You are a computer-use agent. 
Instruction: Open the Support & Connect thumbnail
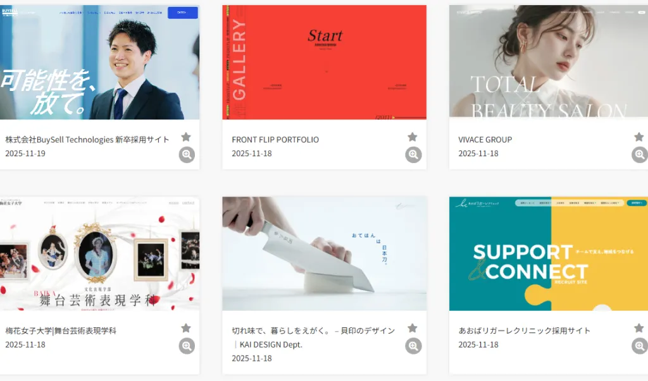coord(549,253)
